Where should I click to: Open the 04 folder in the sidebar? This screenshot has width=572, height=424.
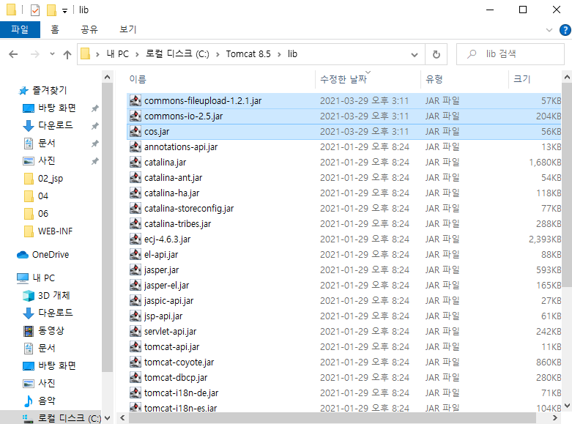click(43, 196)
